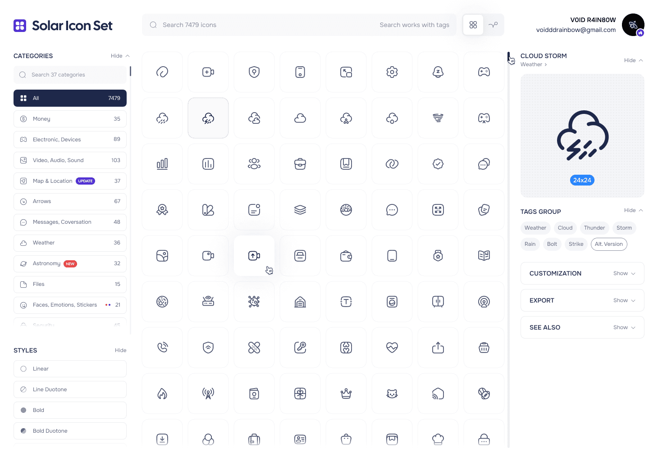Click the Alt. Version tag

pyautogui.click(x=608, y=244)
